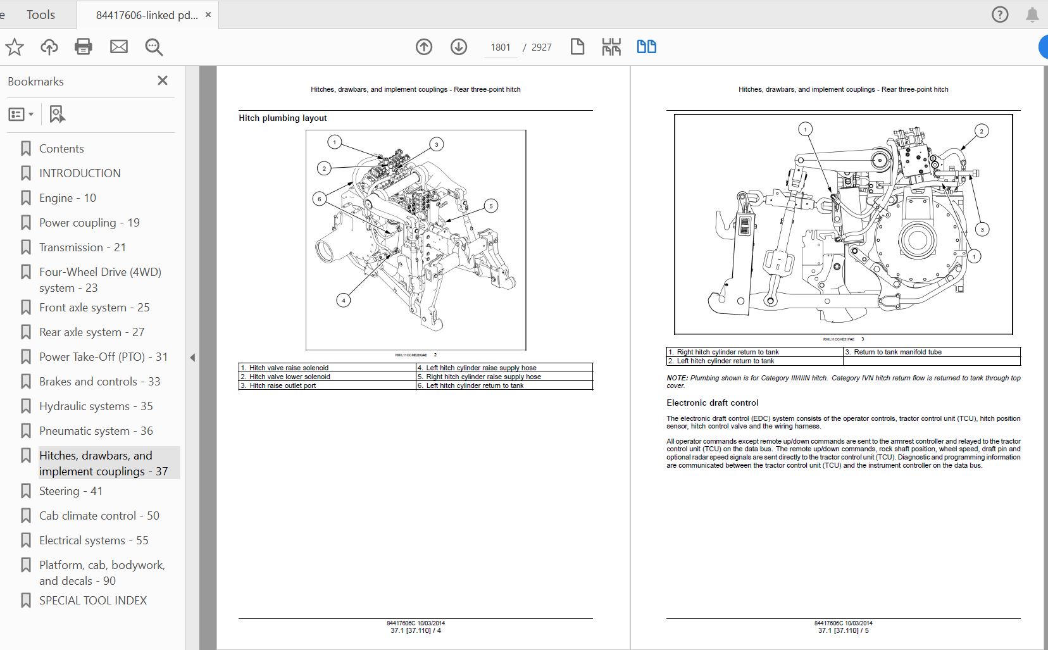This screenshot has width=1048, height=650.
Task: Edit the page number field showing 1801
Action: pos(501,46)
